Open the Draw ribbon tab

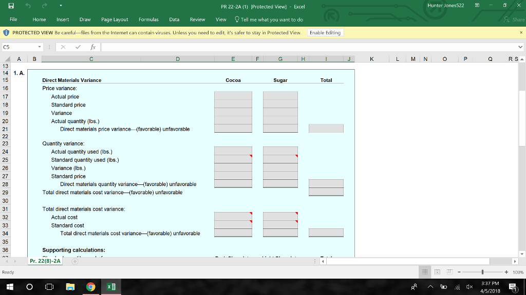click(85, 19)
